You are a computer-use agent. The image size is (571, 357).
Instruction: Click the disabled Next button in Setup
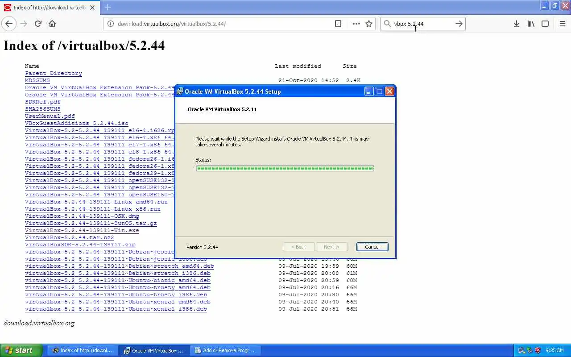pos(331,247)
